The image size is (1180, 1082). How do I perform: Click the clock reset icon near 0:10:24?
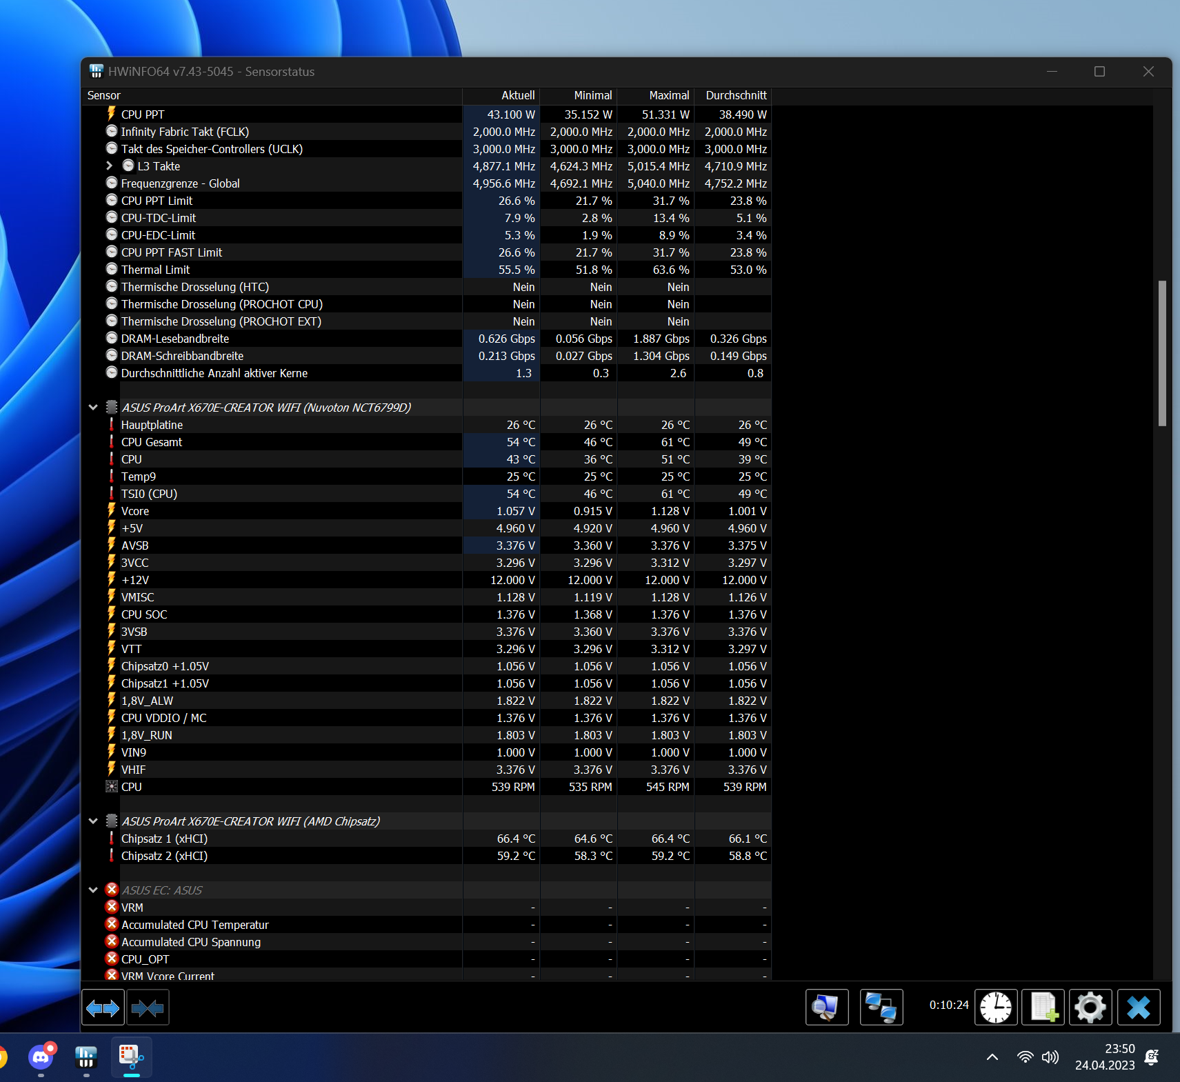tap(996, 1007)
